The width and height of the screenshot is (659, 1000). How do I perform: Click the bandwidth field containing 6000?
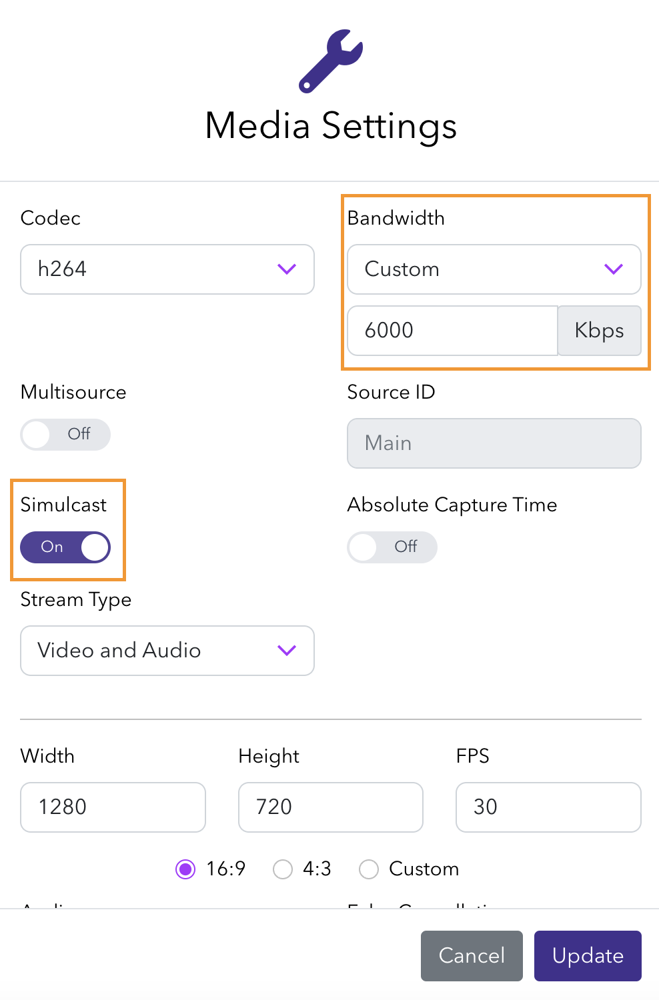452,331
